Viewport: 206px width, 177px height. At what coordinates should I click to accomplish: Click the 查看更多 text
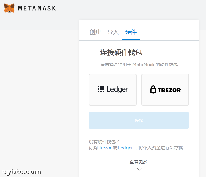139,162
